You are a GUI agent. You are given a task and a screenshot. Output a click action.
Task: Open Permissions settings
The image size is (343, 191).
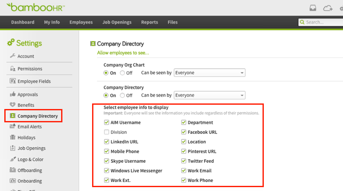[30, 69]
